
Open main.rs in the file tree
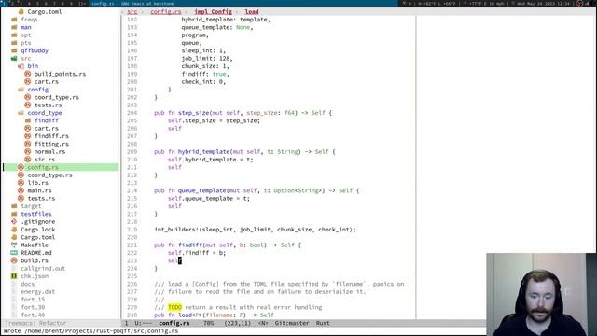[x=39, y=190]
